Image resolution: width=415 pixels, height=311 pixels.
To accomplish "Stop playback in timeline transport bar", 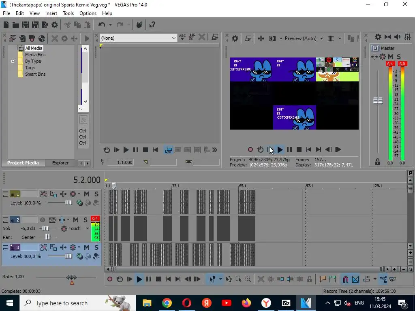I will (x=158, y=279).
